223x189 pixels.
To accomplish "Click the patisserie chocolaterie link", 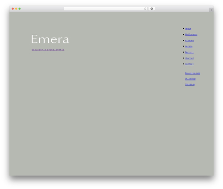I will coord(48,50).
